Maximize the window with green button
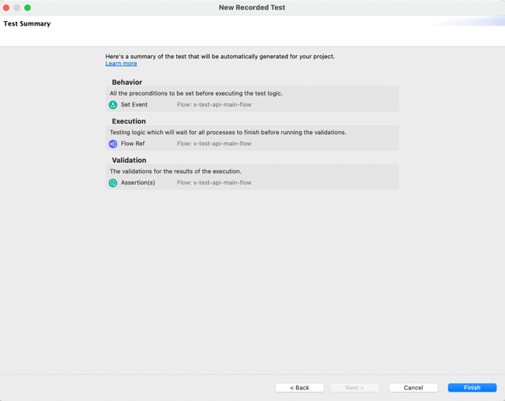The height and width of the screenshot is (401, 505). pyautogui.click(x=27, y=8)
